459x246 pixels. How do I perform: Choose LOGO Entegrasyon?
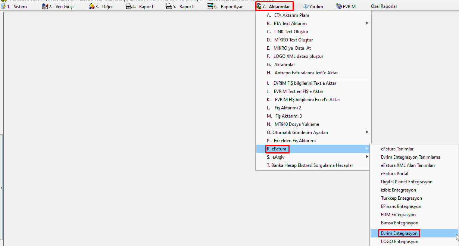[x=414, y=242]
